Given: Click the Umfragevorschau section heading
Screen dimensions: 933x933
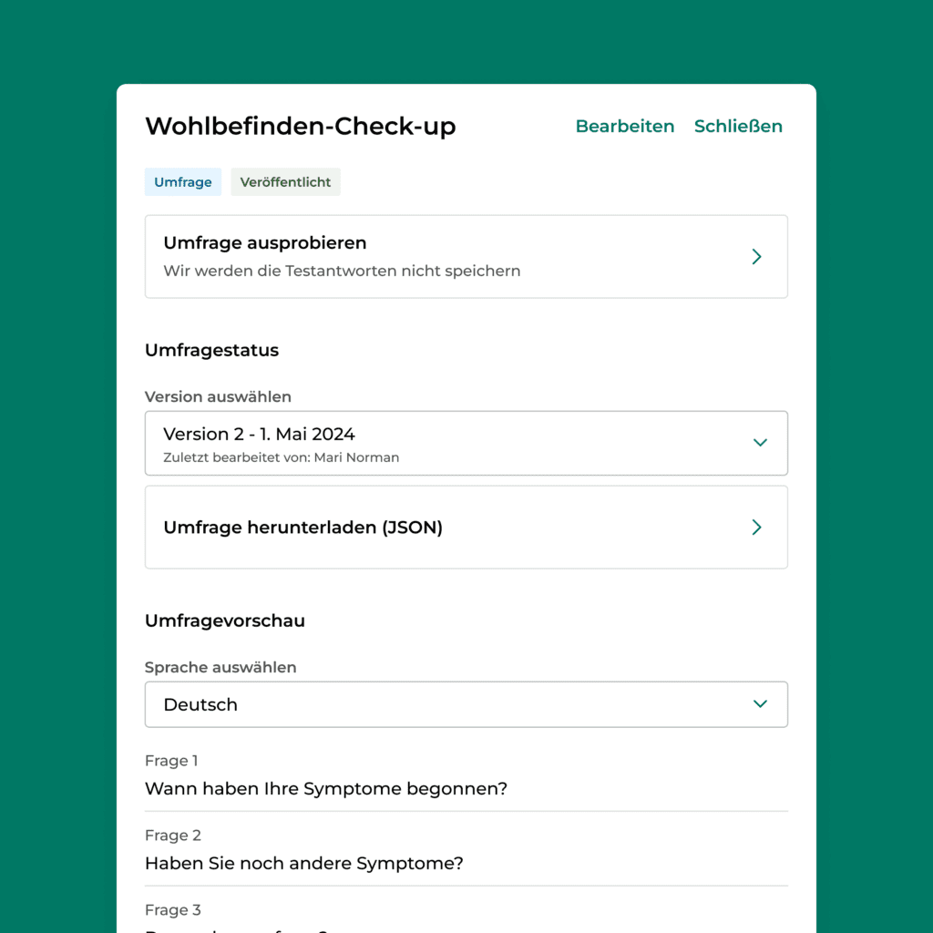Looking at the screenshot, I should [x=225, y=620].
